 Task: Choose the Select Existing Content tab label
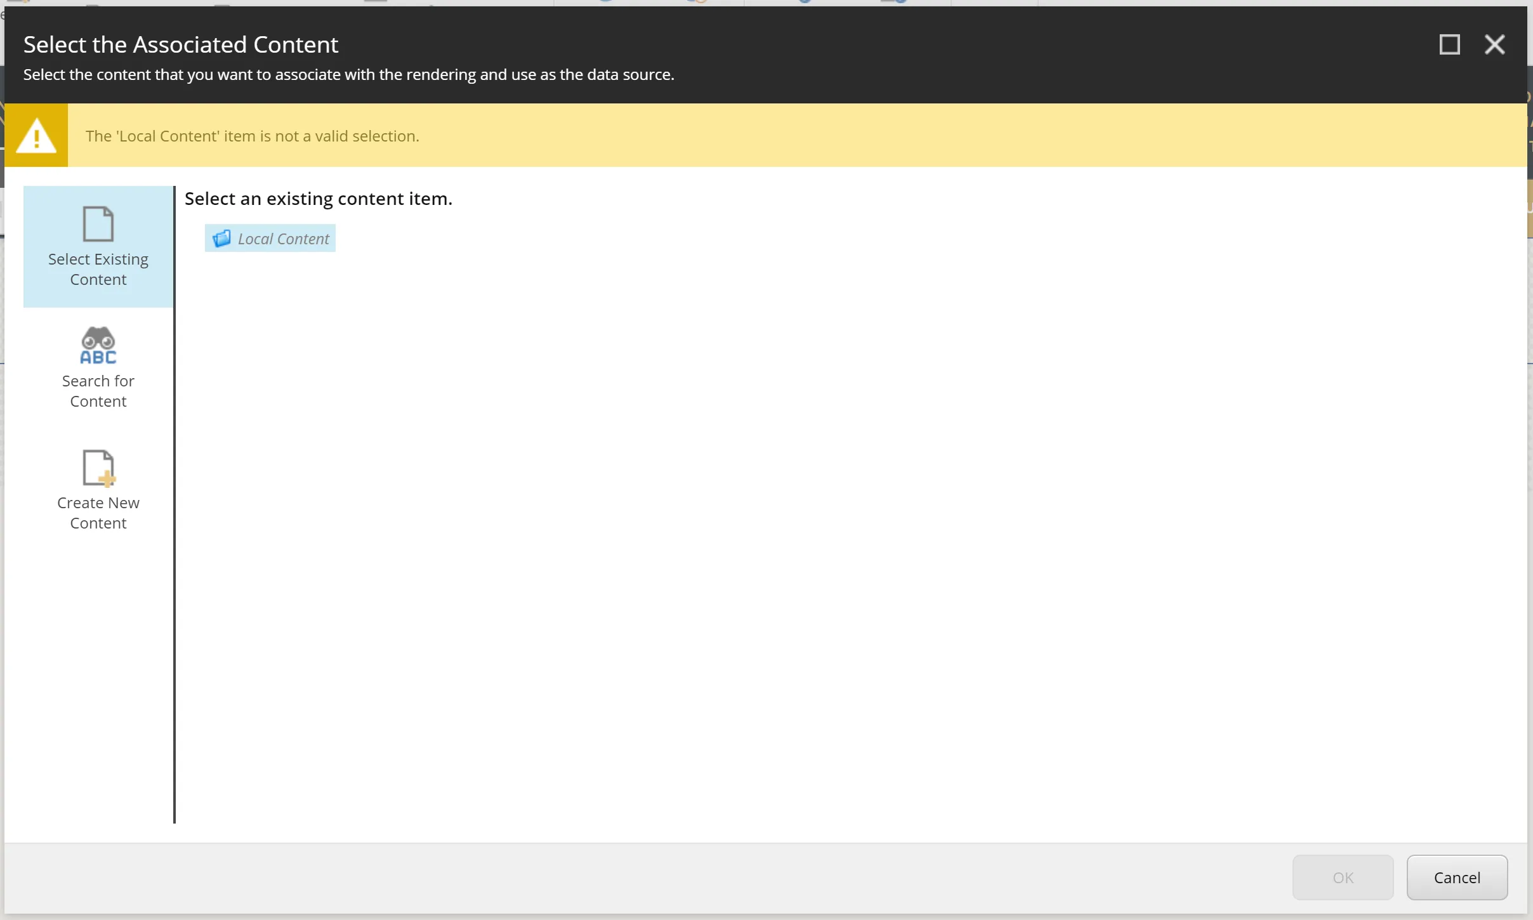(x=98, y=269)
